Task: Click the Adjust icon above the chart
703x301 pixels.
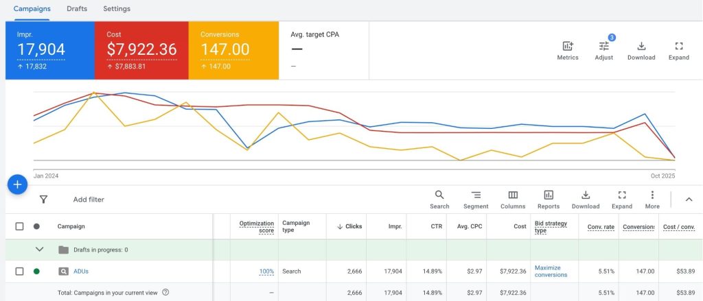Action: (603, 47)
